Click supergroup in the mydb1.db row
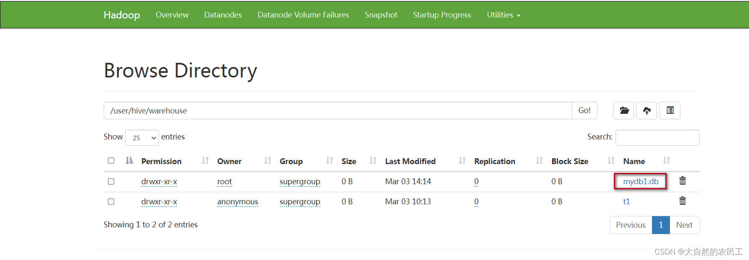Viewport: 749px width, 260px height. (x=300, y=182)
